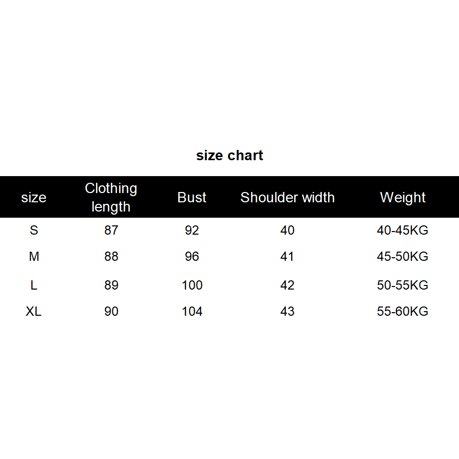Viewport: 459px width, 459px height.
Task: Click the 'Clothing length' column header
Action: click(x=111, y=198)
